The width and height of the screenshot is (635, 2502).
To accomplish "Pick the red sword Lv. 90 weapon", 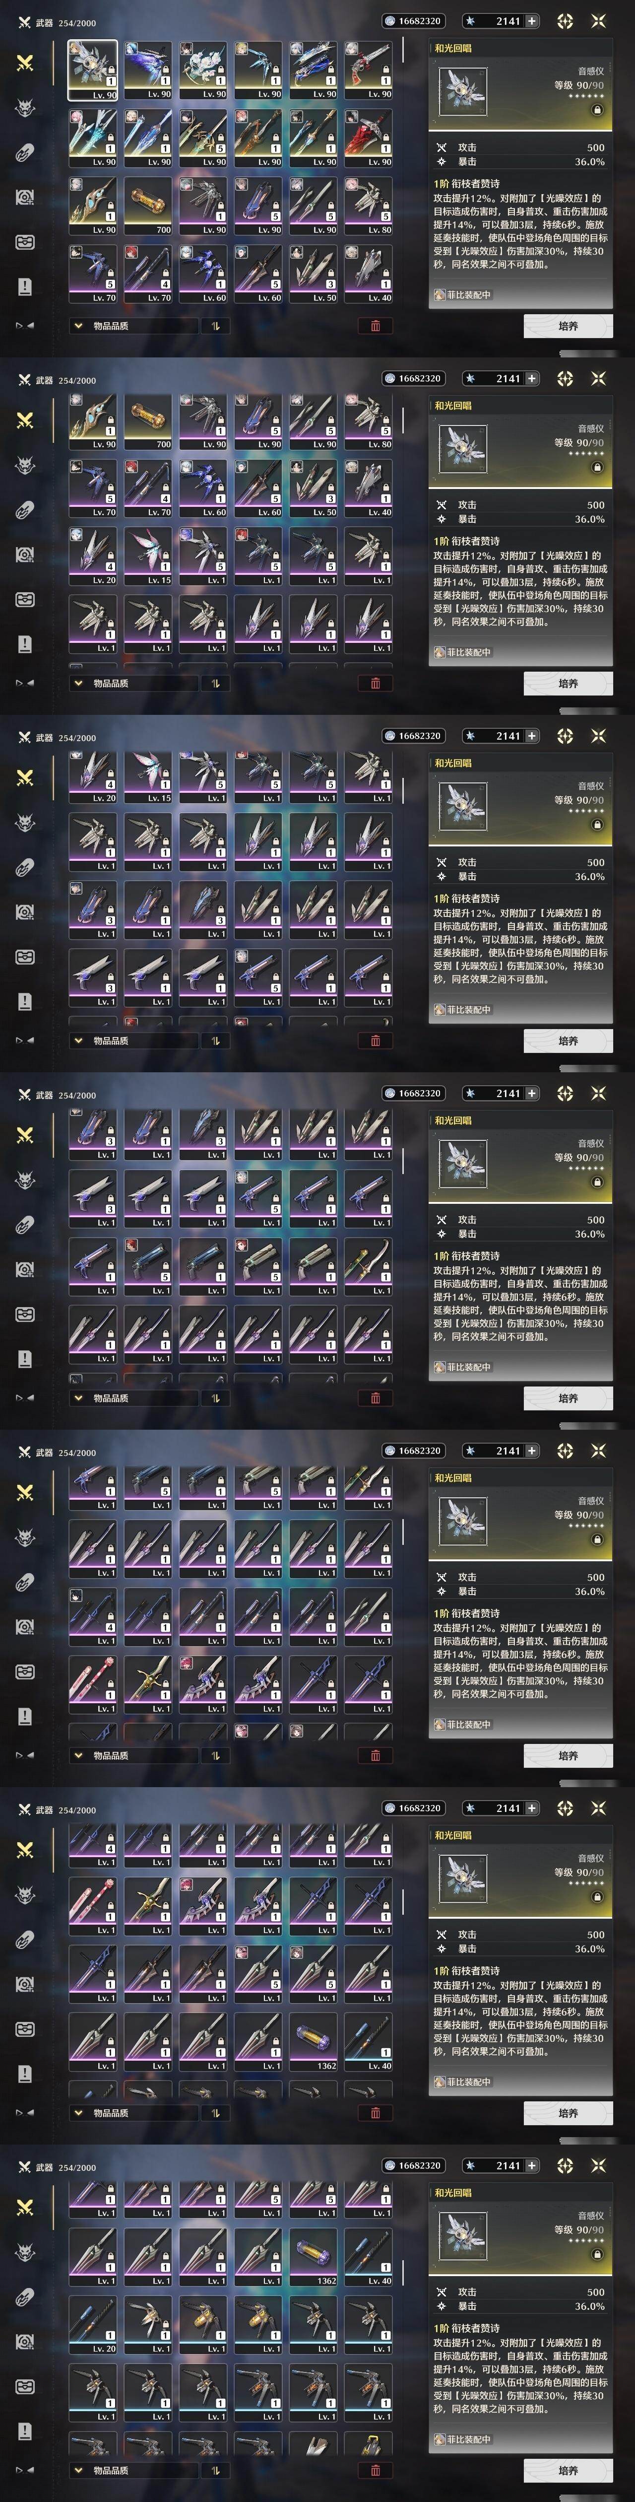I will (368, 138).
